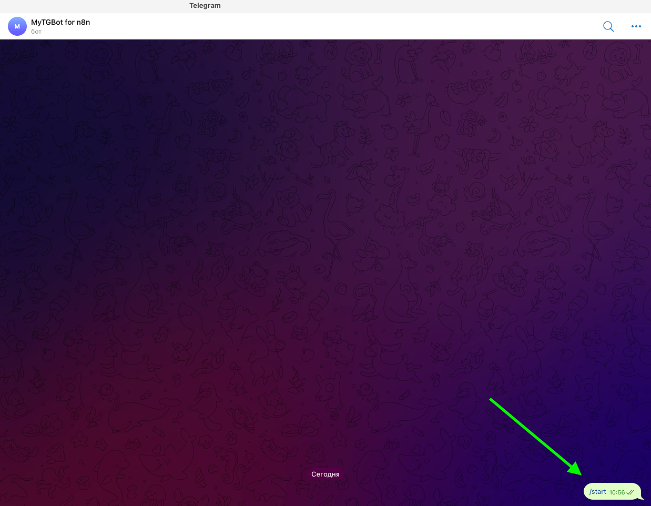The image size is (651, 506).
Task: Open the three-dot more options menu
Action: [x=636, y=26]
